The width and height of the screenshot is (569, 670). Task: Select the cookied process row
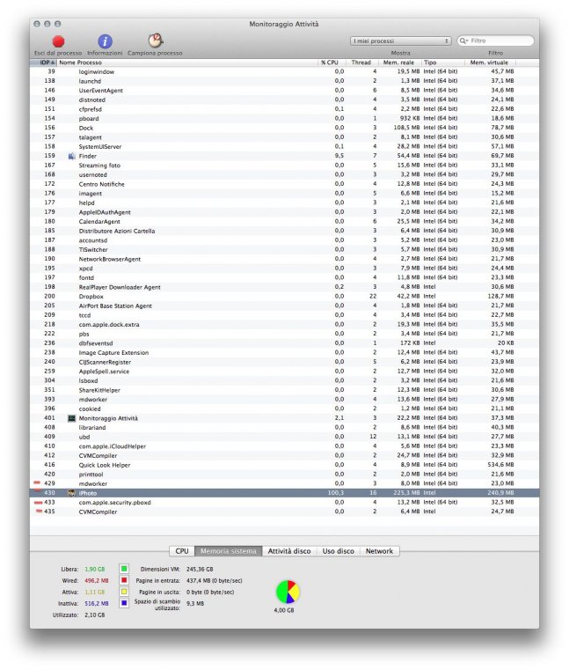click(x=284, y=409)
